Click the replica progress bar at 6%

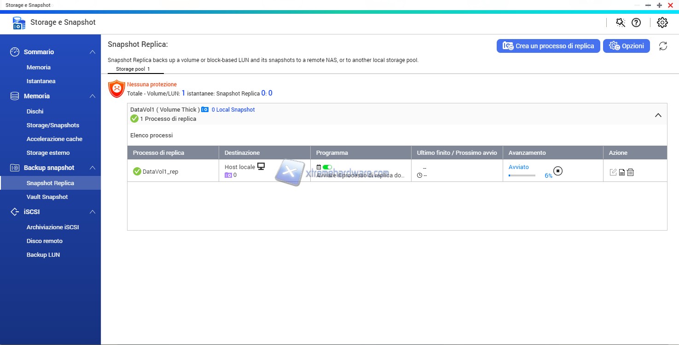tap(522, 175)
